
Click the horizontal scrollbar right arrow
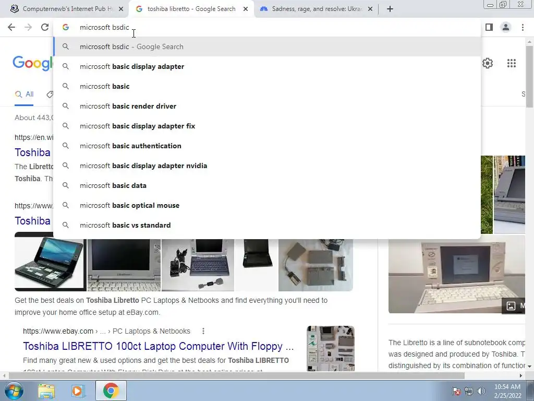click(x=521, y=375)
